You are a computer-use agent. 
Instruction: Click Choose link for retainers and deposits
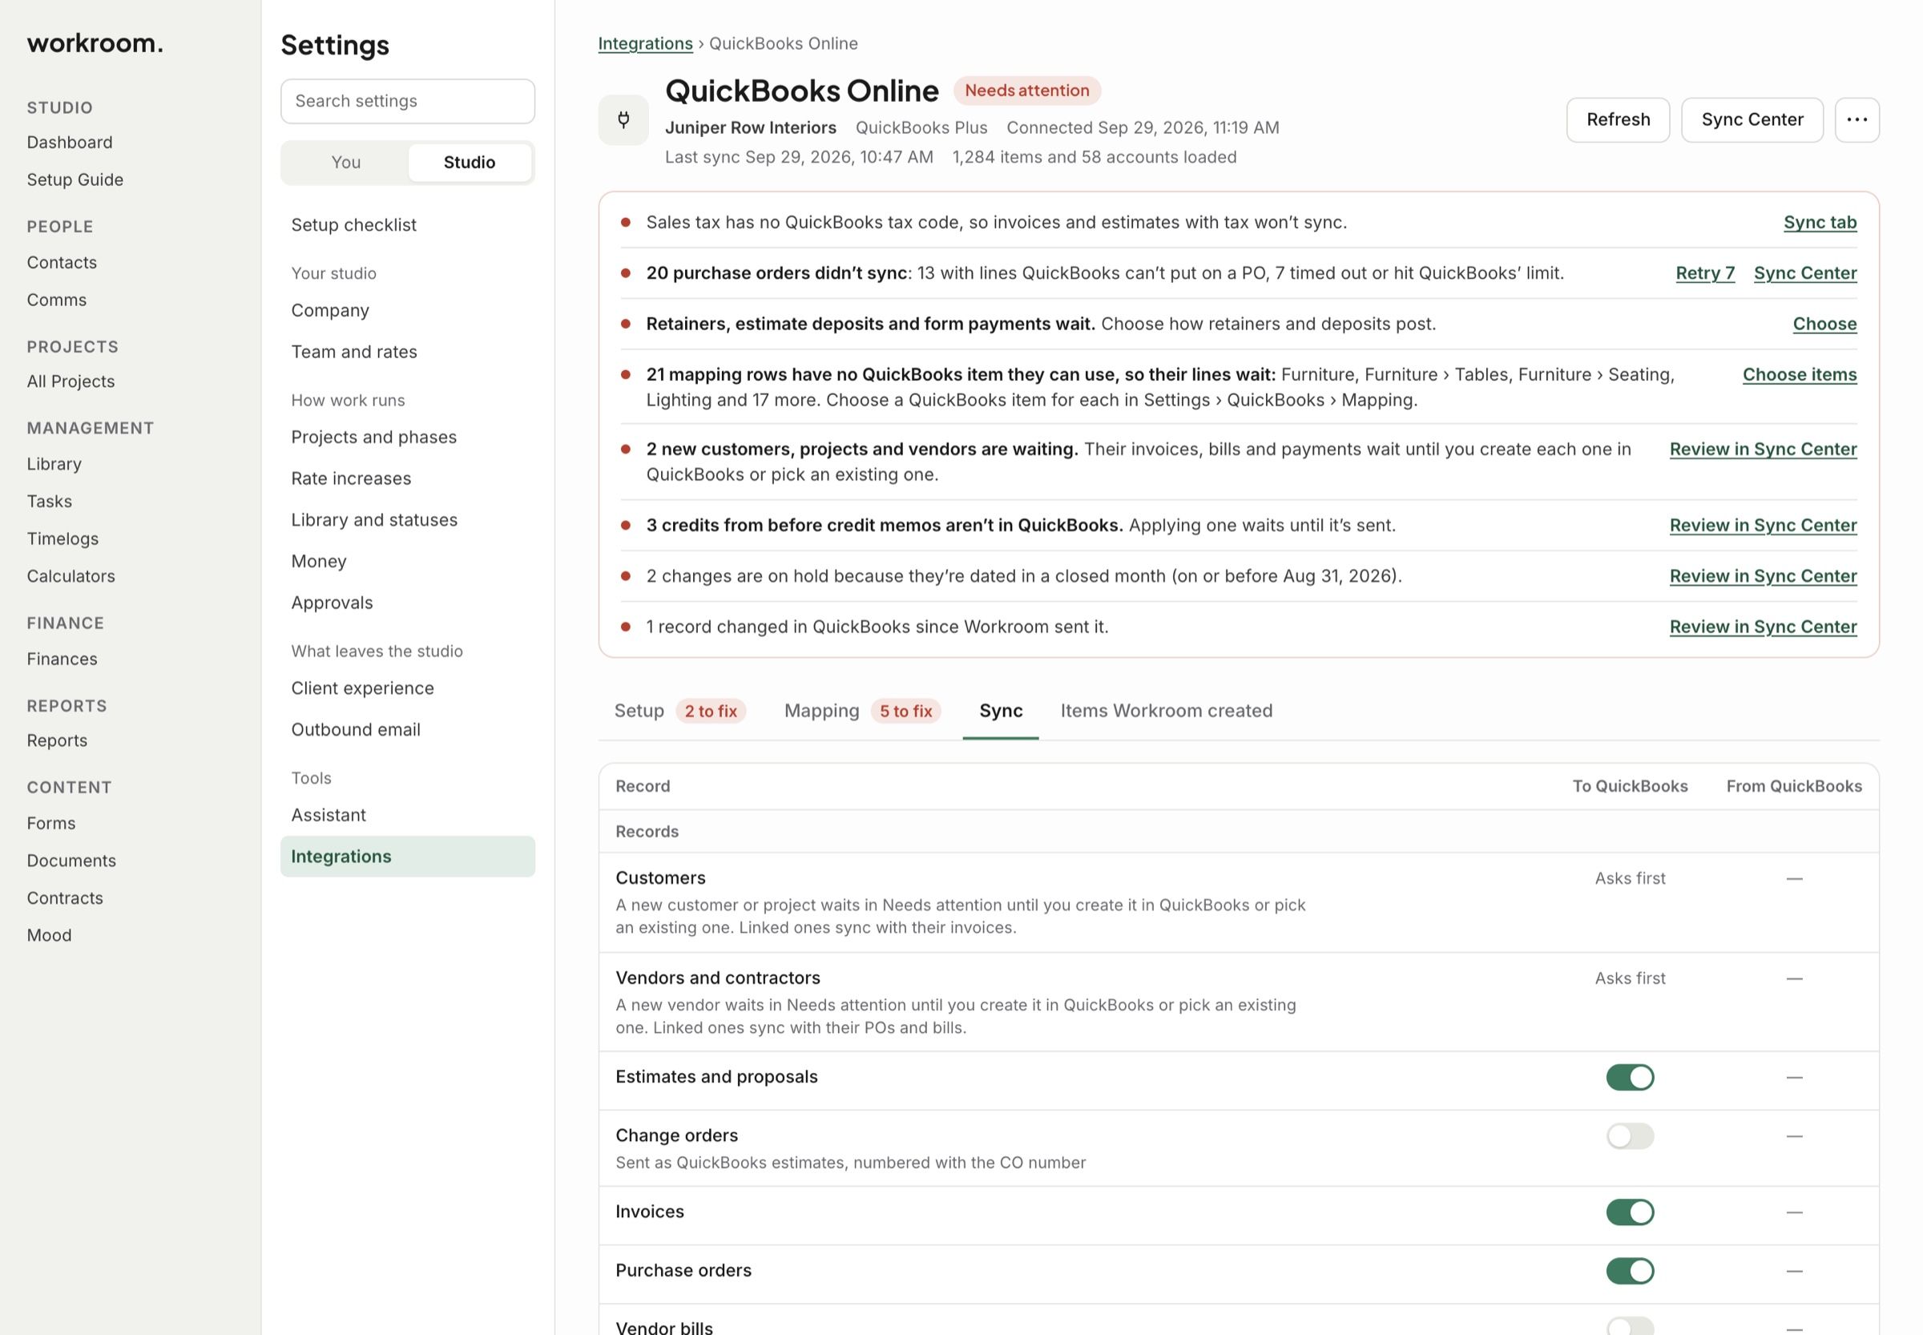click(x=1824, y=324)
